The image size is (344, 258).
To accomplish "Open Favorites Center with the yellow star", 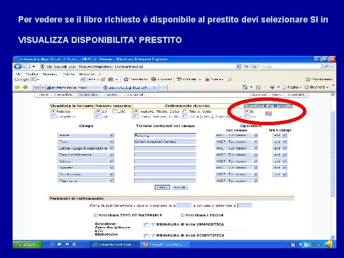I will click(17, 87).
